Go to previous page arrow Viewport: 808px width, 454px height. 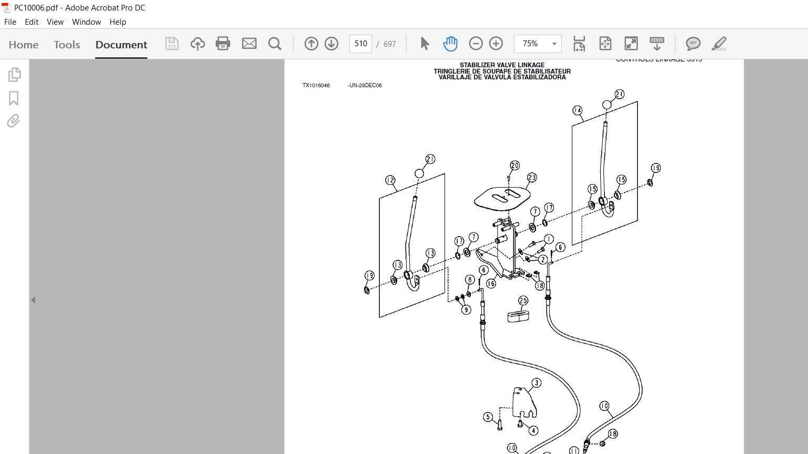coord(311,44)
